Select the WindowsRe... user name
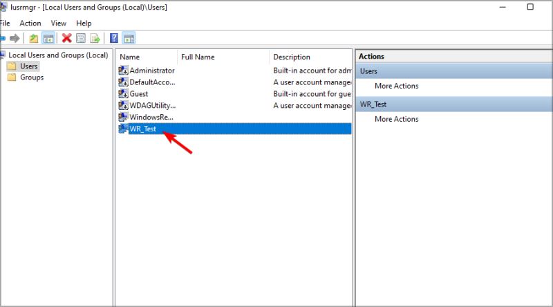The width and height of the screenshot is (553, 307). pos(151,117)
